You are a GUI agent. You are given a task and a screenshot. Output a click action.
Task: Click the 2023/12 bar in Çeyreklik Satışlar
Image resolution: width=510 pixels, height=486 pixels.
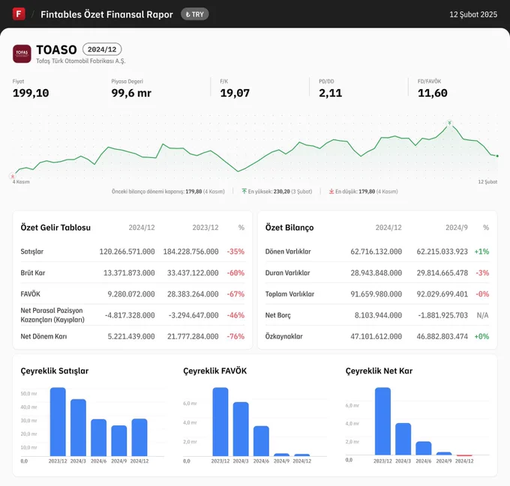[58, 422]
